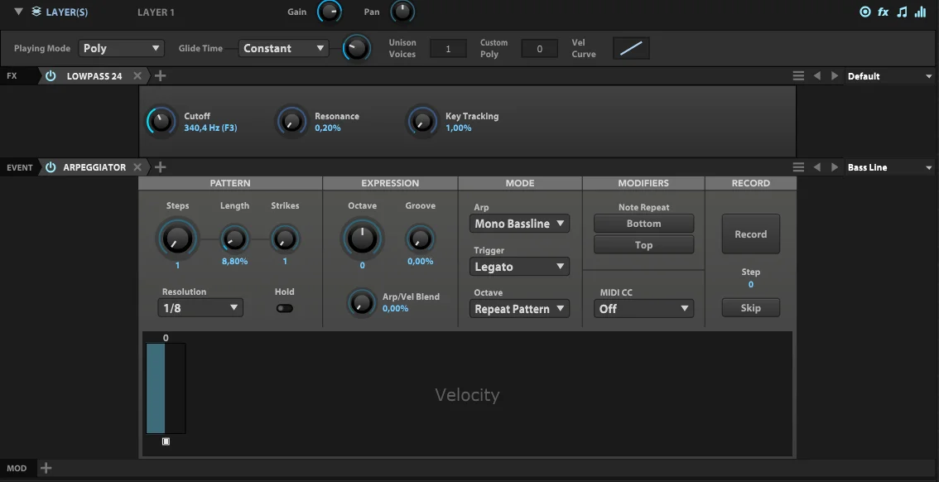
Task: Open the Glide Time Constant dropdown
Action: (283, 49)
